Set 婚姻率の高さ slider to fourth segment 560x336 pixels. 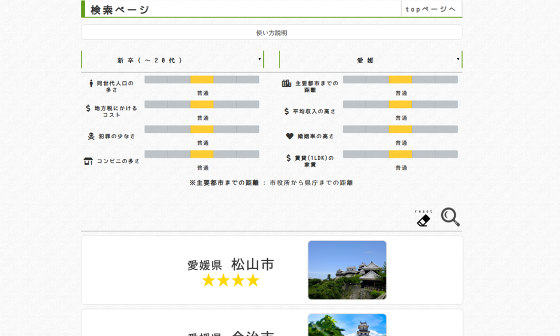click(x=423, y=129)
